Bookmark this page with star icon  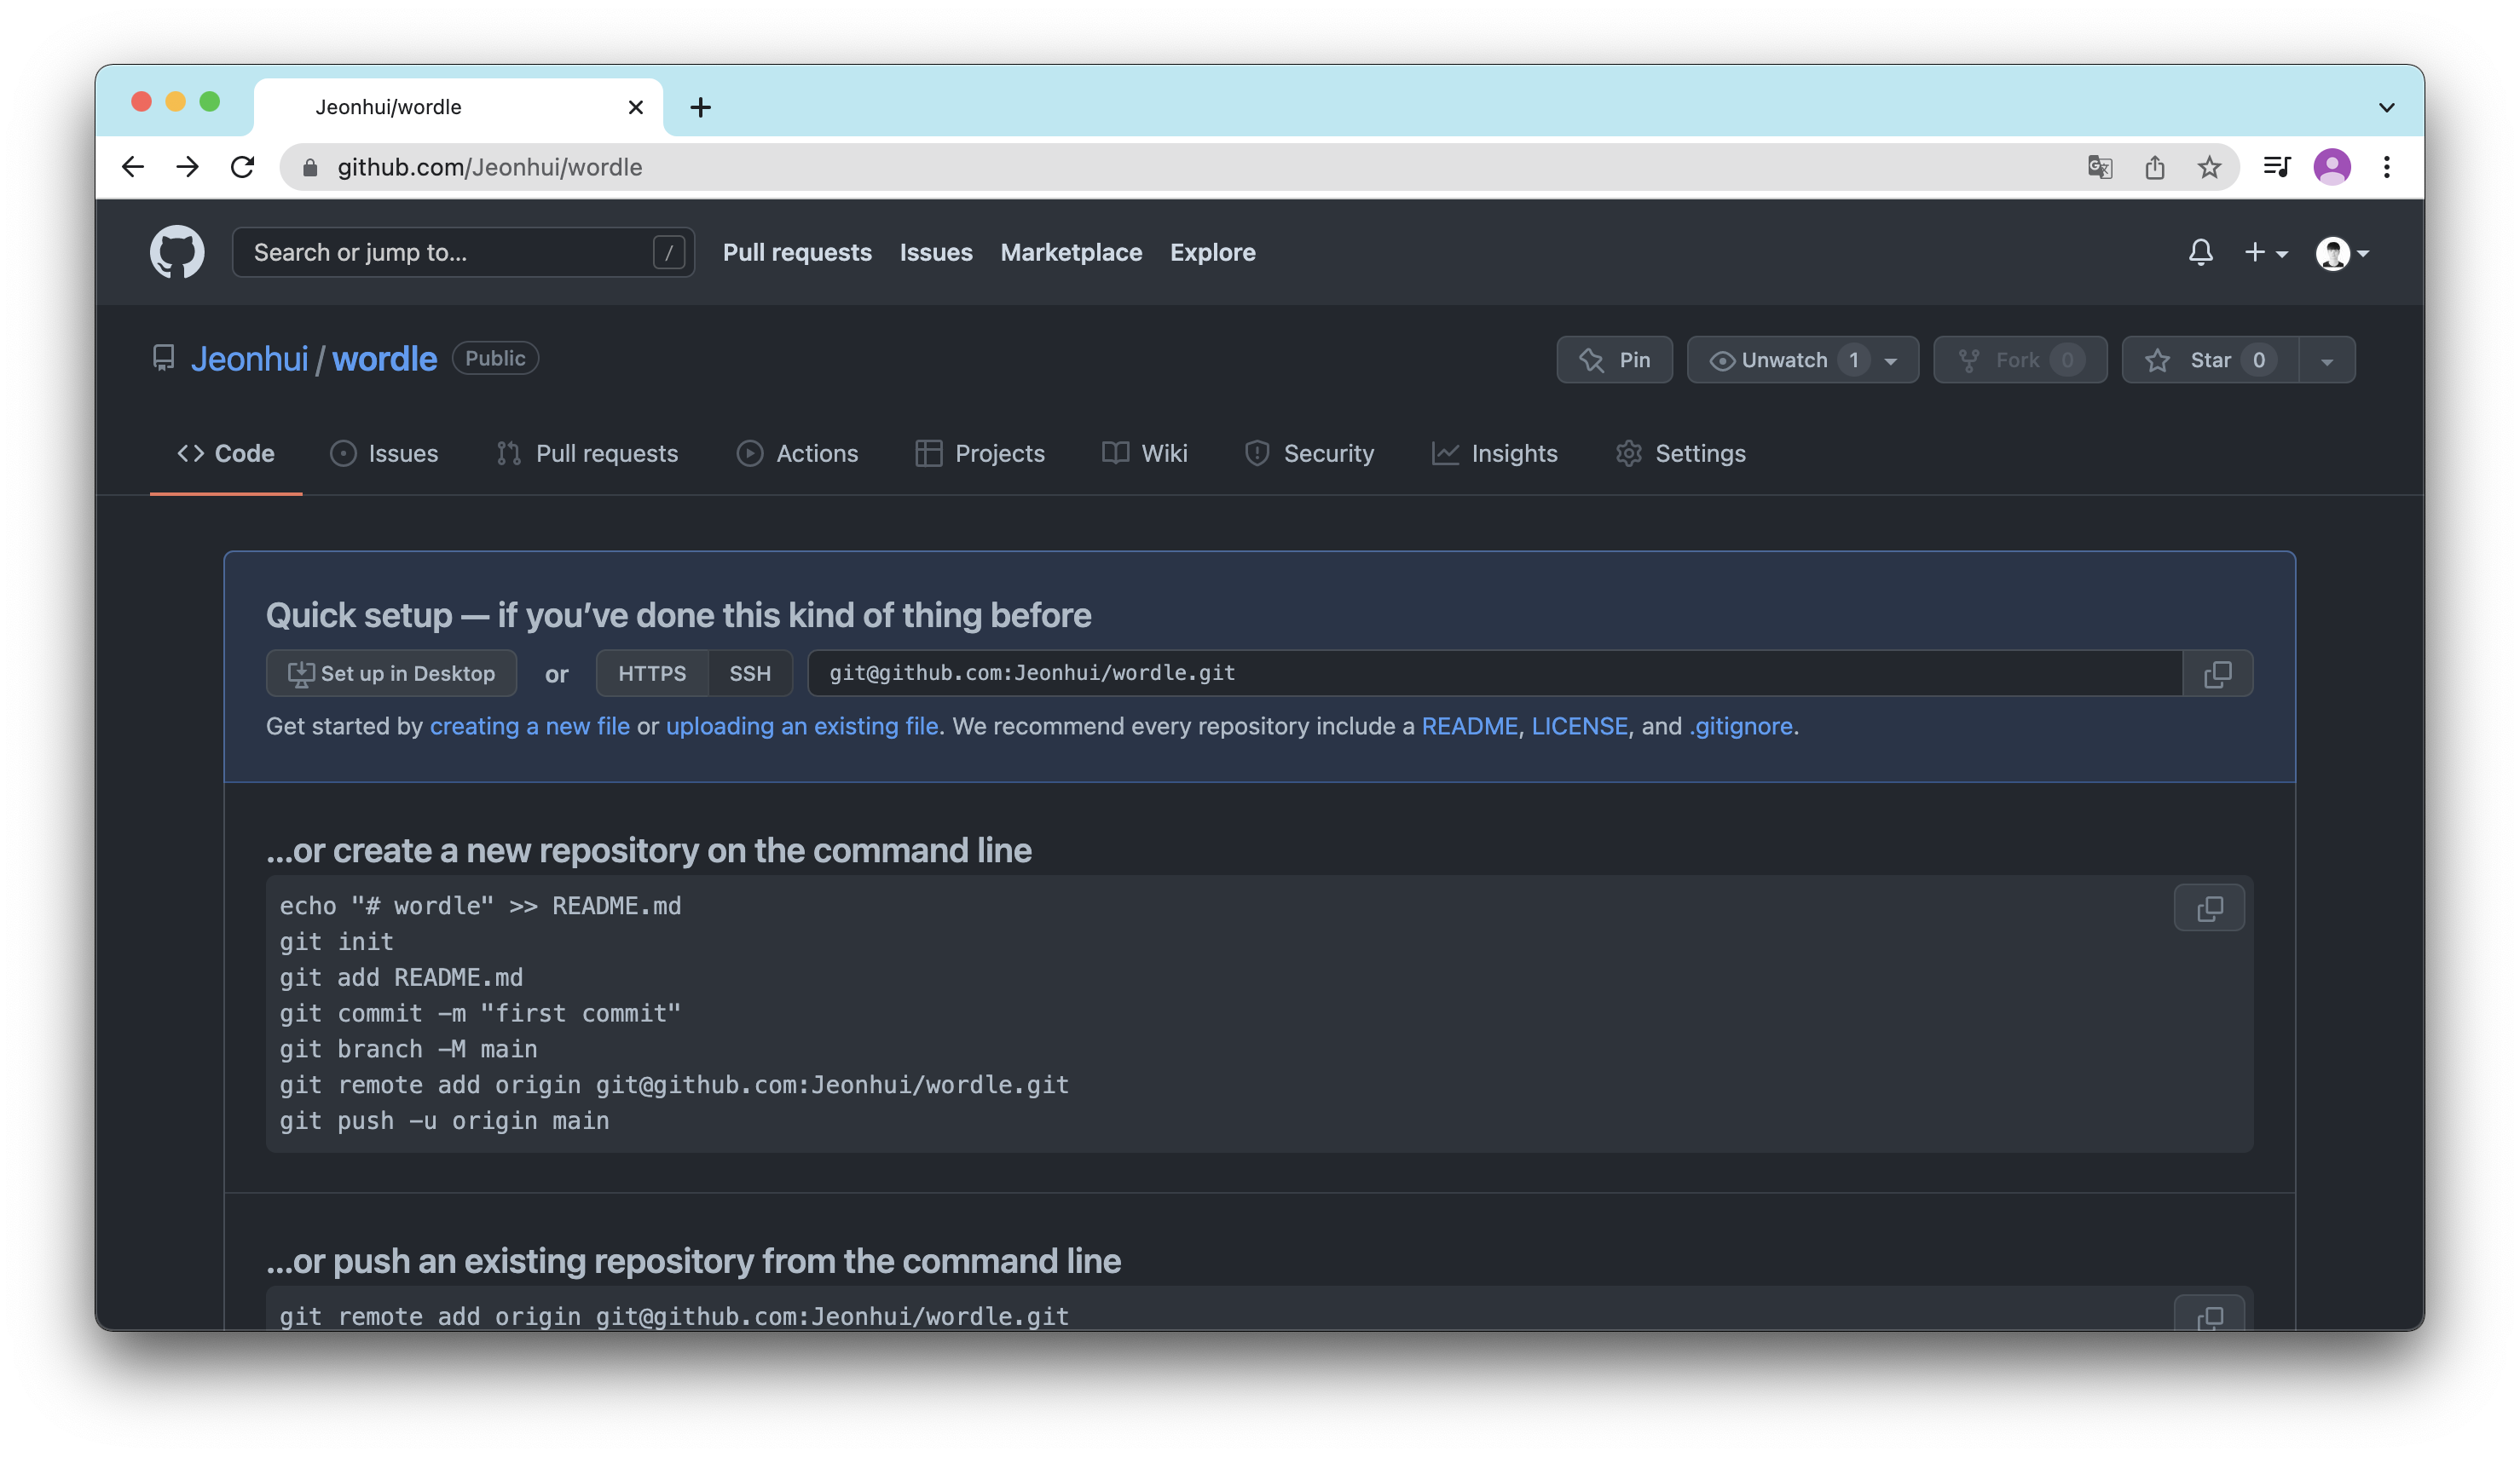click(2210, 167)
